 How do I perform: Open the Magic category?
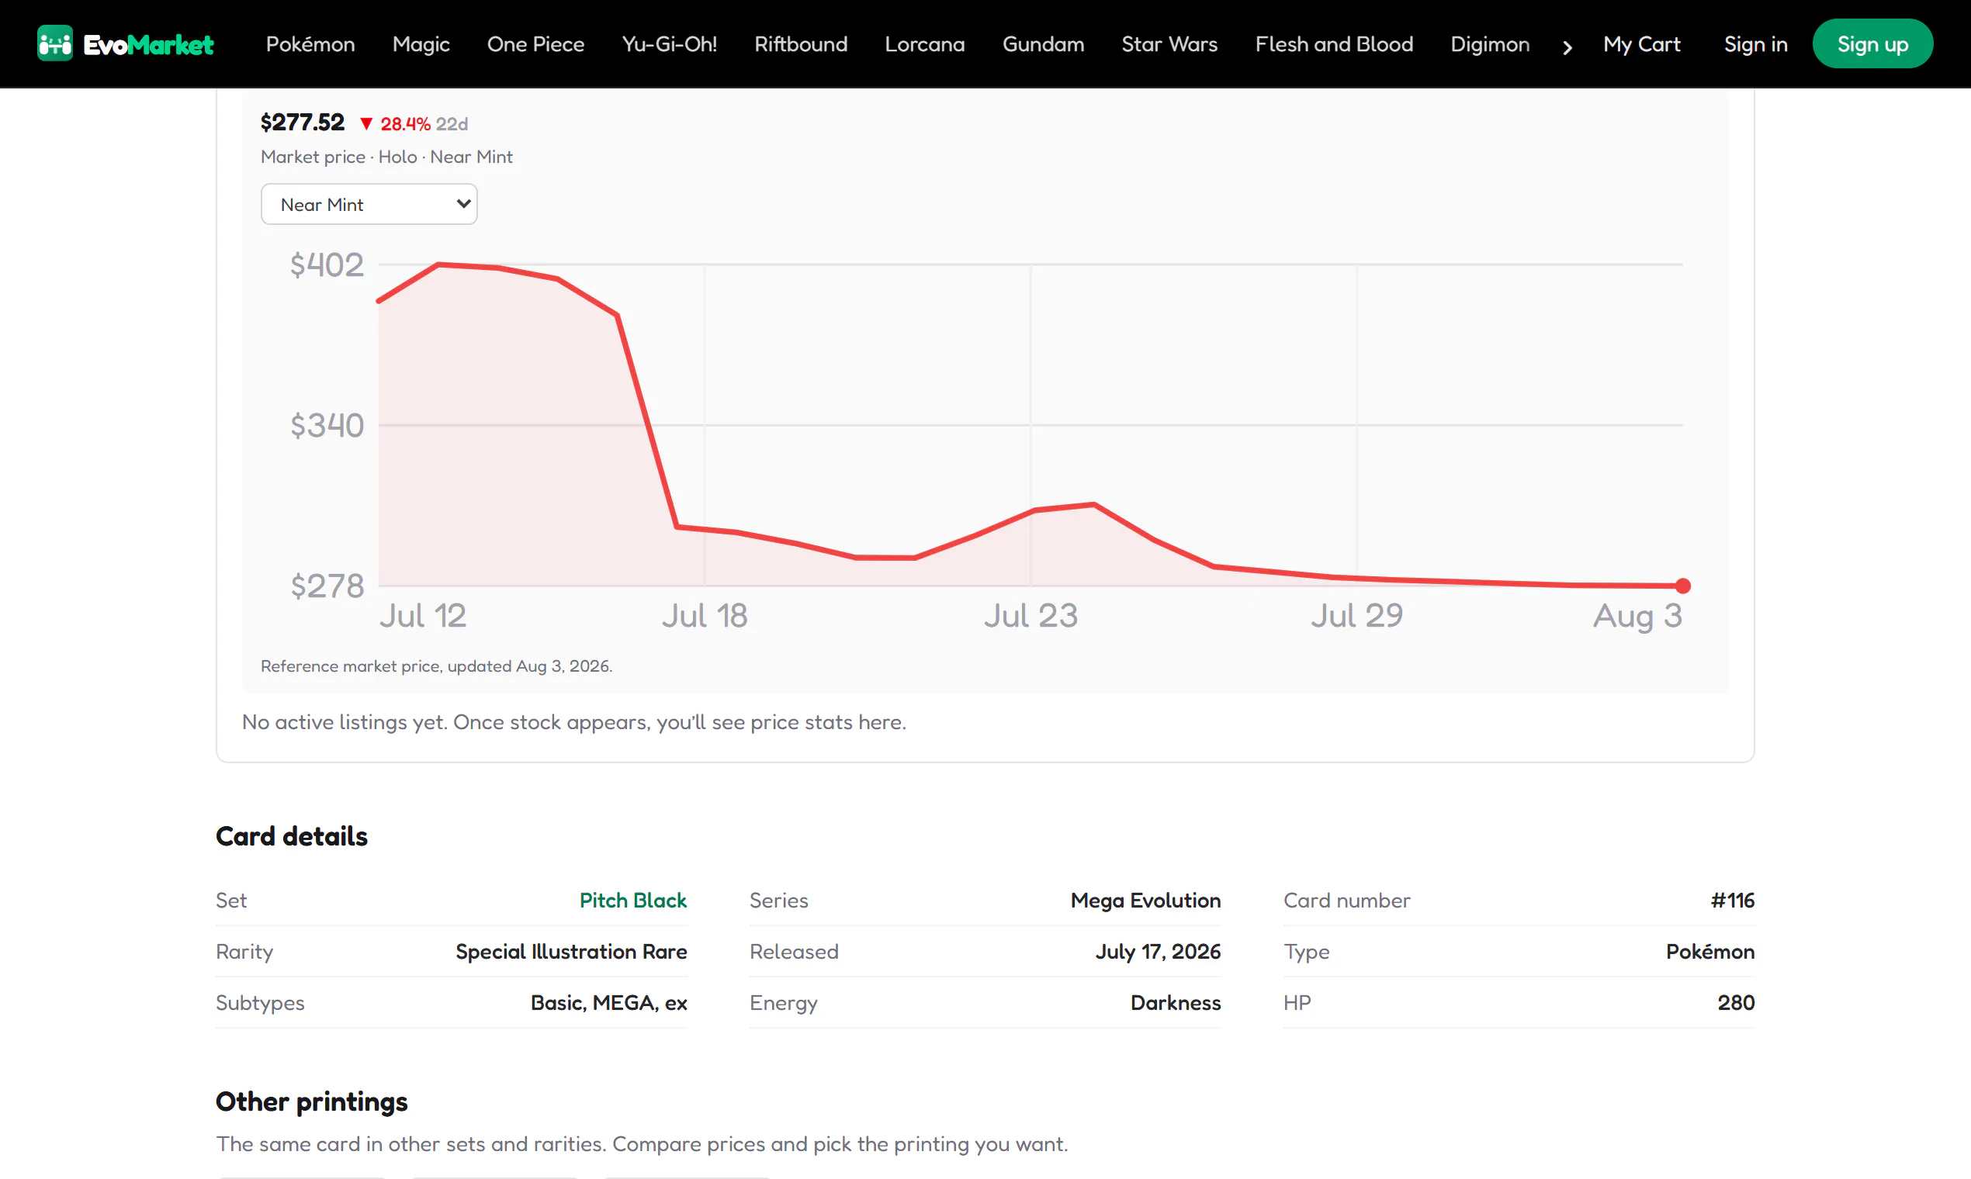421,43
